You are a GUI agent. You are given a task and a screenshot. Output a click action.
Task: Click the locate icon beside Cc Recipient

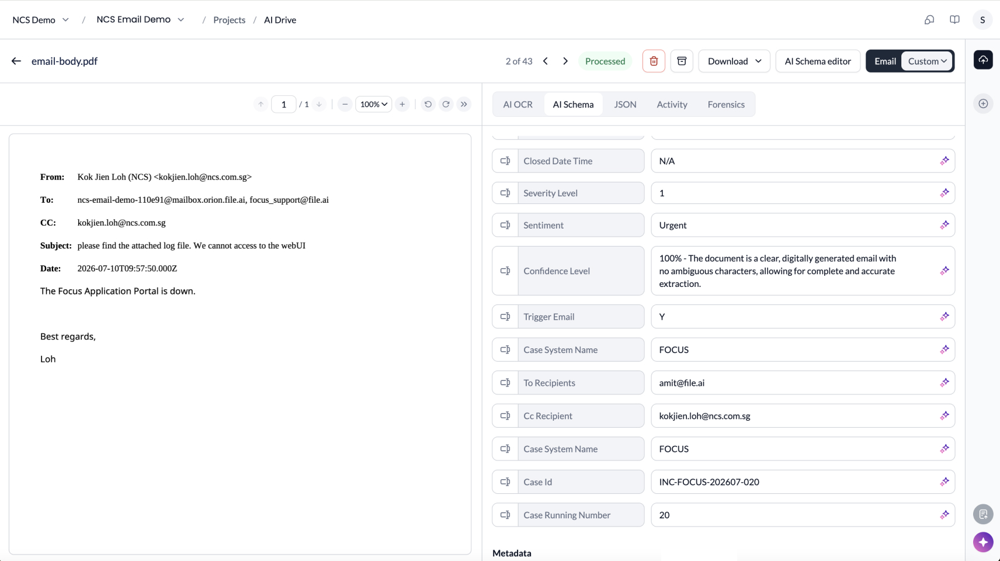pyautogui.click(x=505, y=416)
